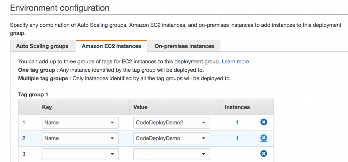Screen dimensions: 348x162
Task: Select row number 3 cell
Action: (24, 154)
